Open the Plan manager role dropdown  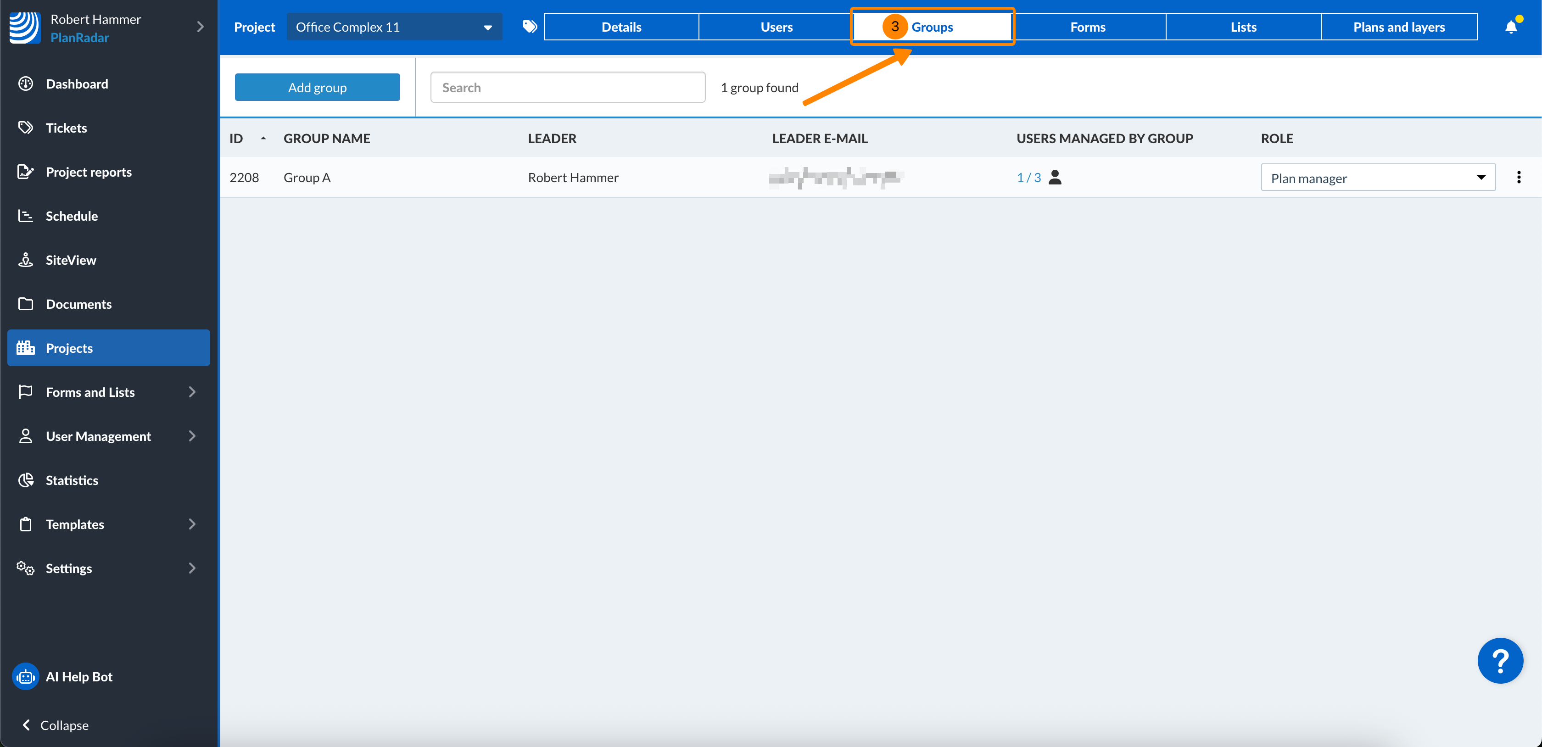[1377, 178]
